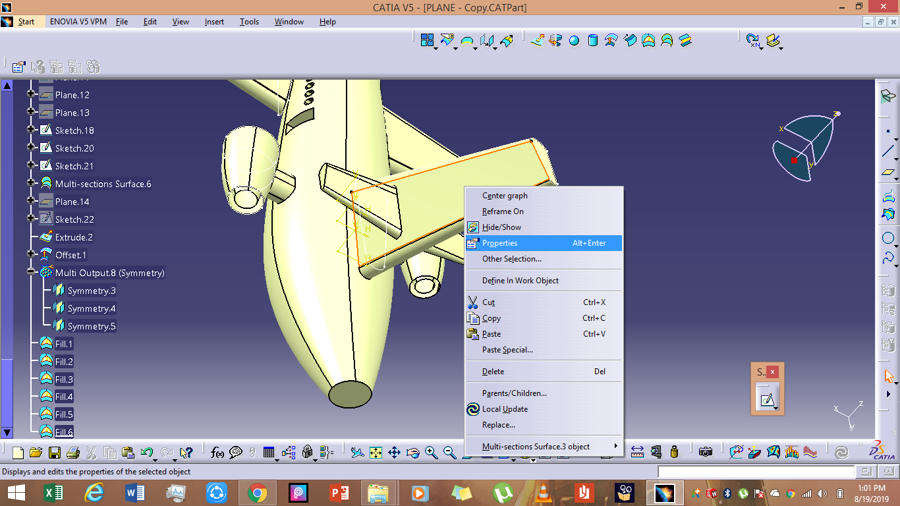Choose Properties in the context menu
Screen dimensions: 900x506
pyautogui.click(x=544, y=243)
